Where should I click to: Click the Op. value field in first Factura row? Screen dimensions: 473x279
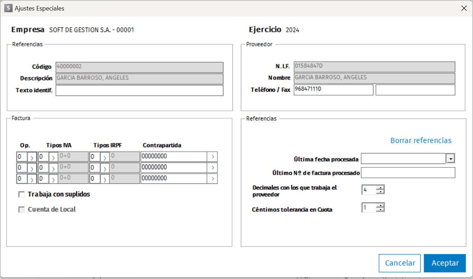[x=22, y=157]
